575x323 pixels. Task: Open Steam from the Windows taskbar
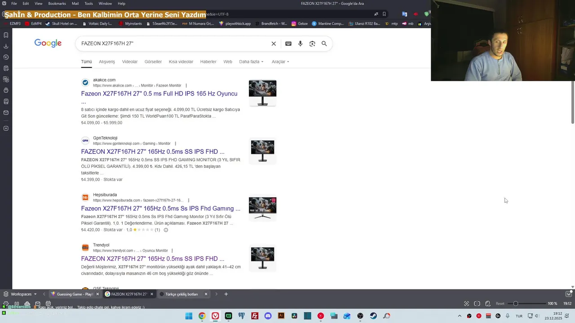[x=373, y=316]
